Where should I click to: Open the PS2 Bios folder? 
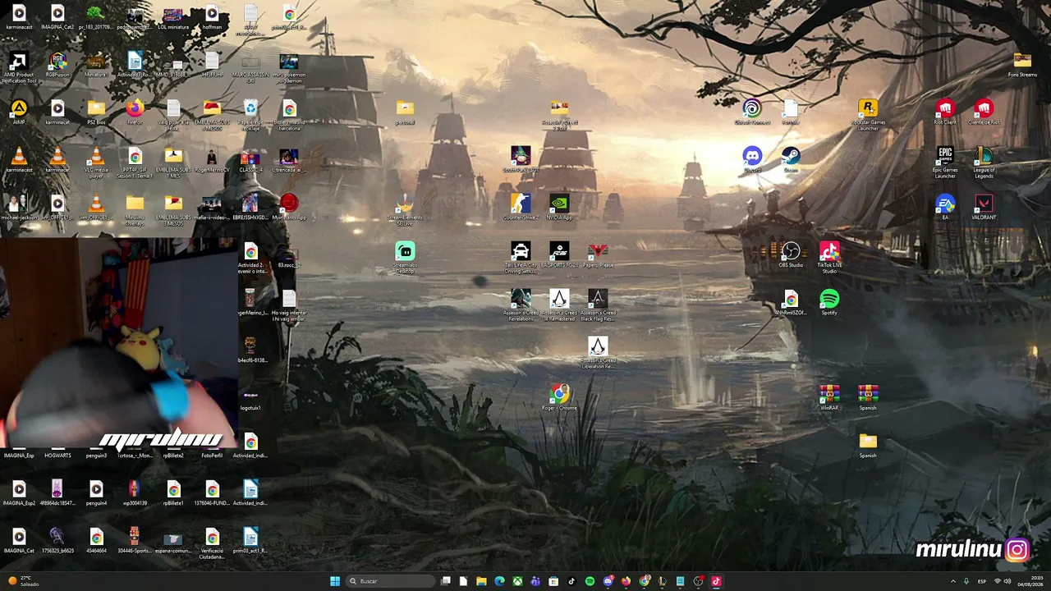pyautogui.click(x=96, y=112)
